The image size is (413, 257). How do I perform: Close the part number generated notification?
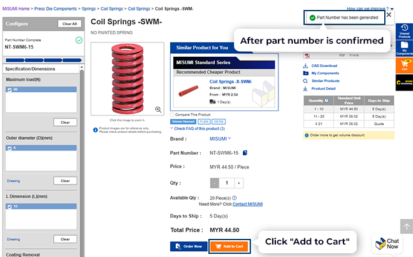pos(389,15)
